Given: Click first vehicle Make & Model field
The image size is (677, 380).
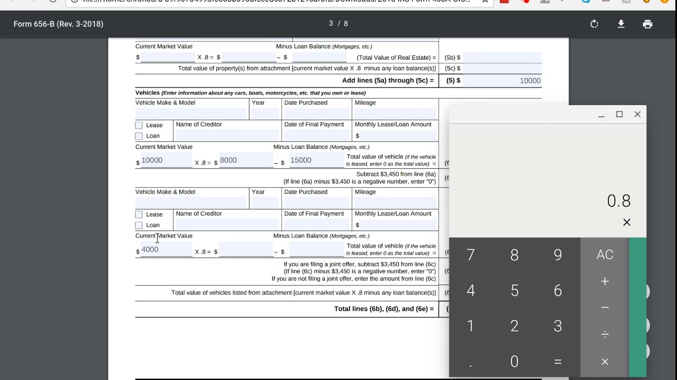Looking at the screenshot, I should coord(191,113).
